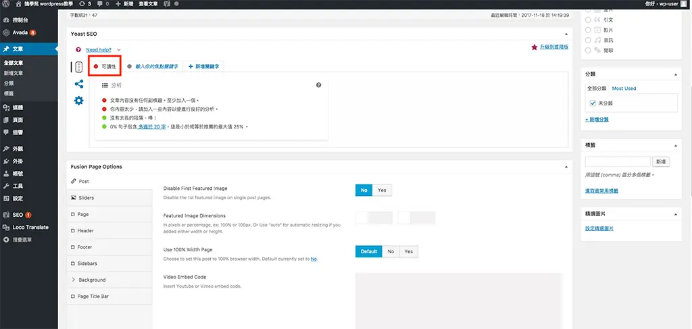Switch to the Most Used categories tab

point(624,88)
